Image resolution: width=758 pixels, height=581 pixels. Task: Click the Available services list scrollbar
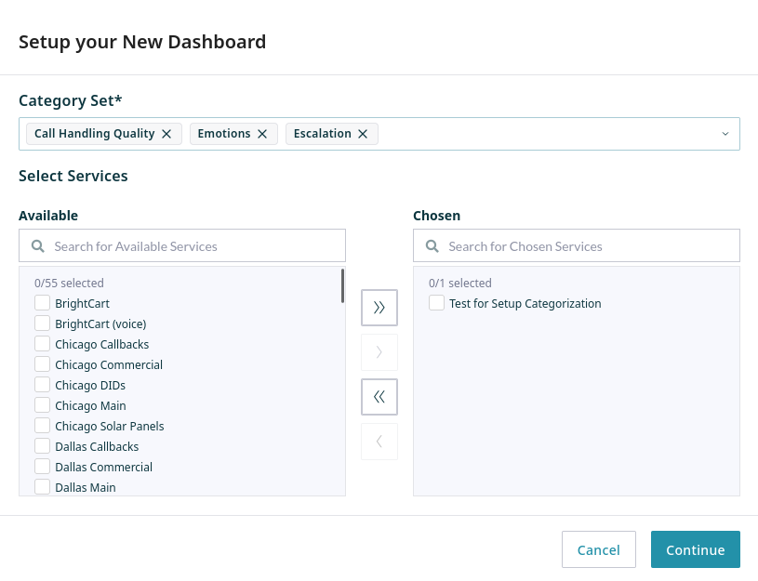tap(342, 286)
